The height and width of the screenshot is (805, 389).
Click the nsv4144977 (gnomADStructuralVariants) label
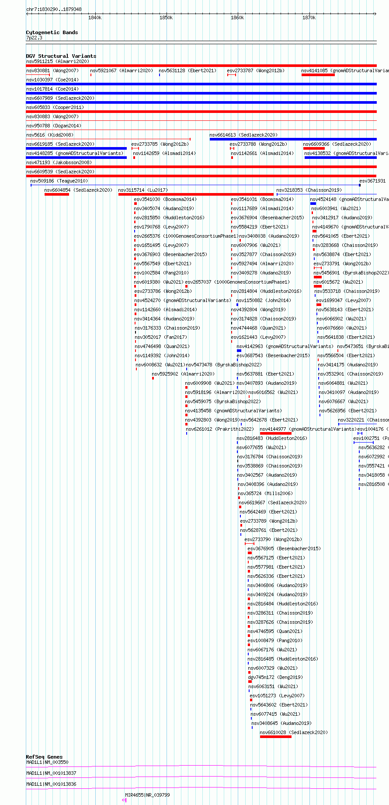pyautogui.click(x=308, y=429)
